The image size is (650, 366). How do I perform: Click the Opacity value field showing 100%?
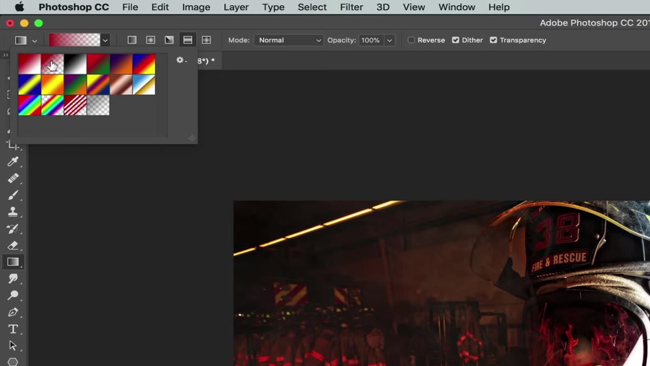[x=371, y=40]
